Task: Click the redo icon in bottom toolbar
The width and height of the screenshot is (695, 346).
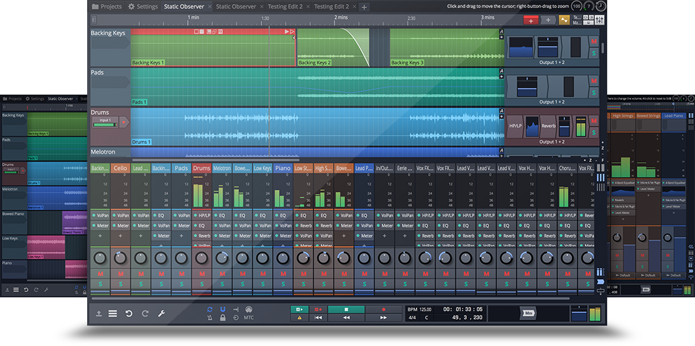Action: pyautogui.click(x=144, y=314)
